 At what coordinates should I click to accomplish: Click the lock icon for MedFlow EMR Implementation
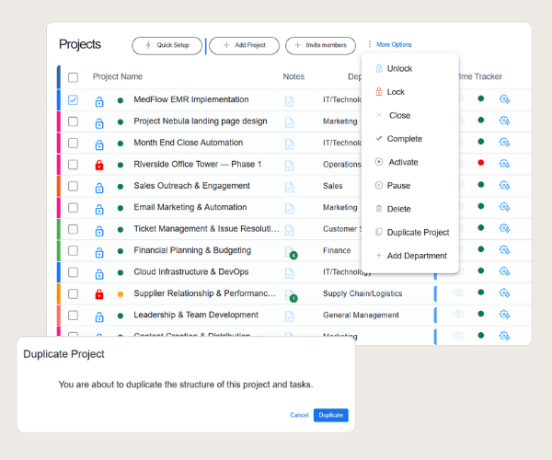(x=99, y=102)
